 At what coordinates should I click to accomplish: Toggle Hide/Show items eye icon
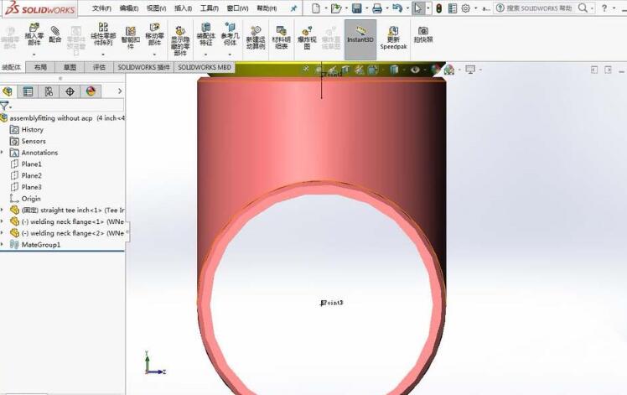point(415,70)
